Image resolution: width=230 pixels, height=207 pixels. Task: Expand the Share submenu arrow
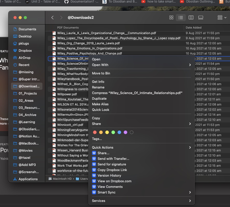click(x=190, y=124)
